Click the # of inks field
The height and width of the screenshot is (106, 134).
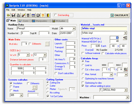(x=24, y=44)
